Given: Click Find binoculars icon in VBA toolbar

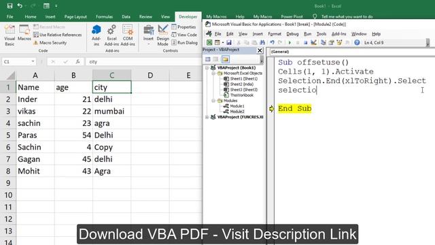Looking at the screenshot, I should click(262, 42).
